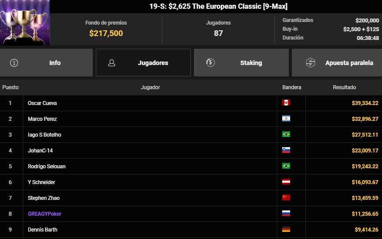Select the Jugadores tab
382x239 pixels.
tap(143, 62)
